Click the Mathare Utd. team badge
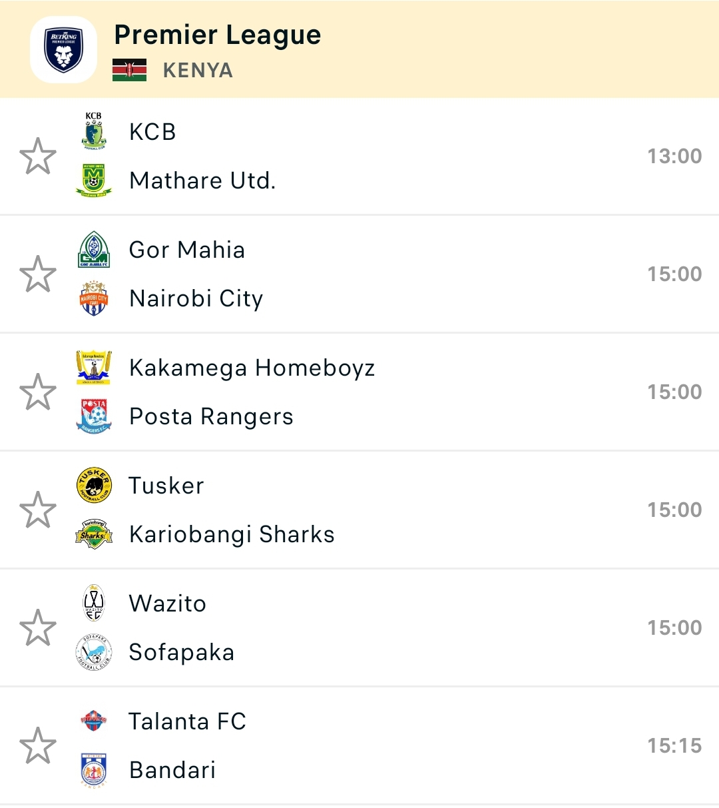Viewport: 719px width, 808px height. (x=94, y=180)
